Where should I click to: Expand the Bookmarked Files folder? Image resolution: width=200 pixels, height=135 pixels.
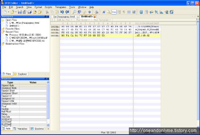click(3, 44)
